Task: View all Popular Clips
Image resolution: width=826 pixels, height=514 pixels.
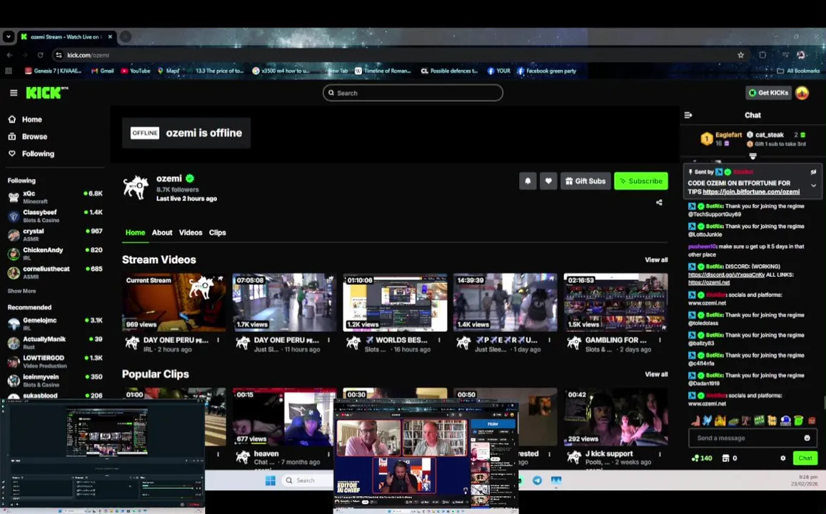Action: pos(656,374)
